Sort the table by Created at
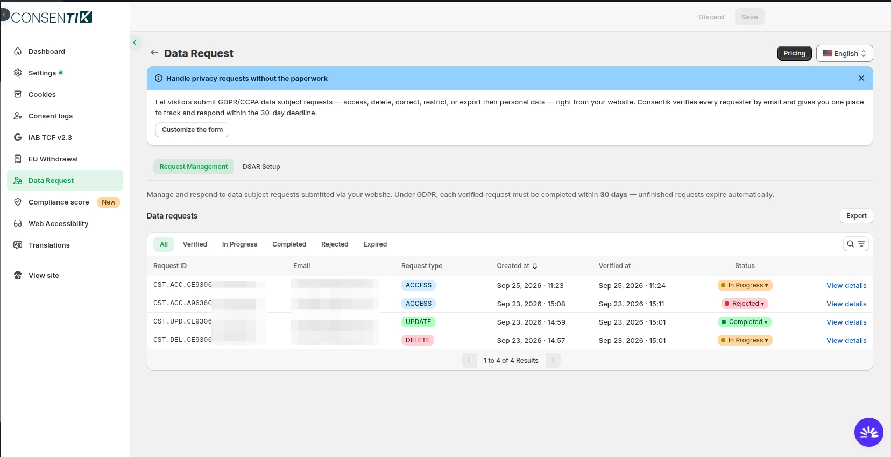891x457 pixels. (x=517, y=266)
